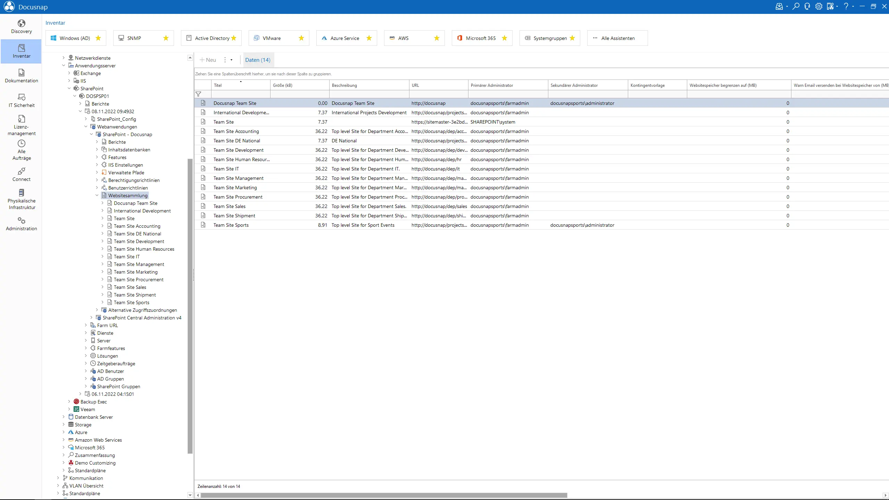The width and height of the screenshot is (889, 500).
Task: Go to IT Sicherheit module
Action: (x=21, y=100)
